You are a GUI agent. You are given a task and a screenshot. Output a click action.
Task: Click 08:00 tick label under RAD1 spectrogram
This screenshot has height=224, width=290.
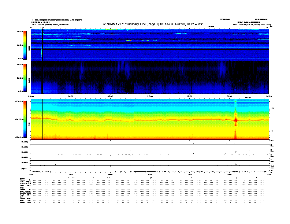[110, 96]
